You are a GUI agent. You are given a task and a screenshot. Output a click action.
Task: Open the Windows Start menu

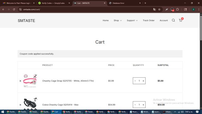click(x=3, y=112)
